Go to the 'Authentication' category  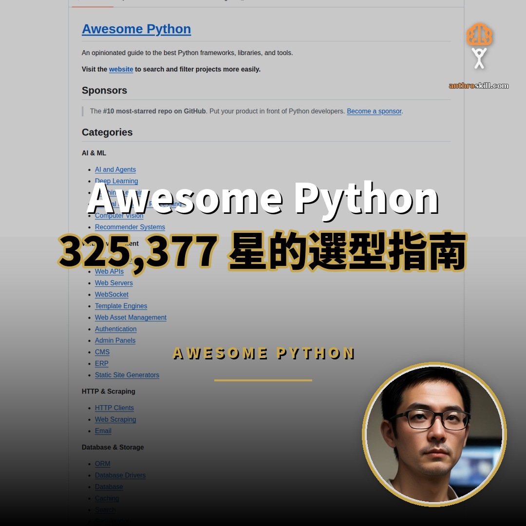(115, 329)
